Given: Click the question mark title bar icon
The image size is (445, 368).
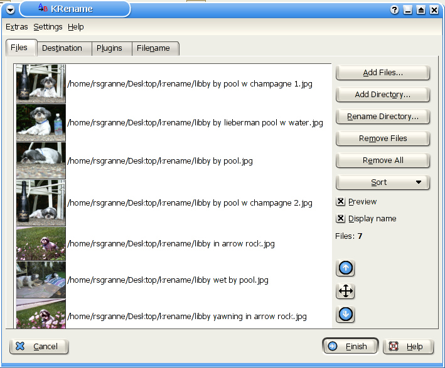Looking at the screenshot, I should 394,10.
